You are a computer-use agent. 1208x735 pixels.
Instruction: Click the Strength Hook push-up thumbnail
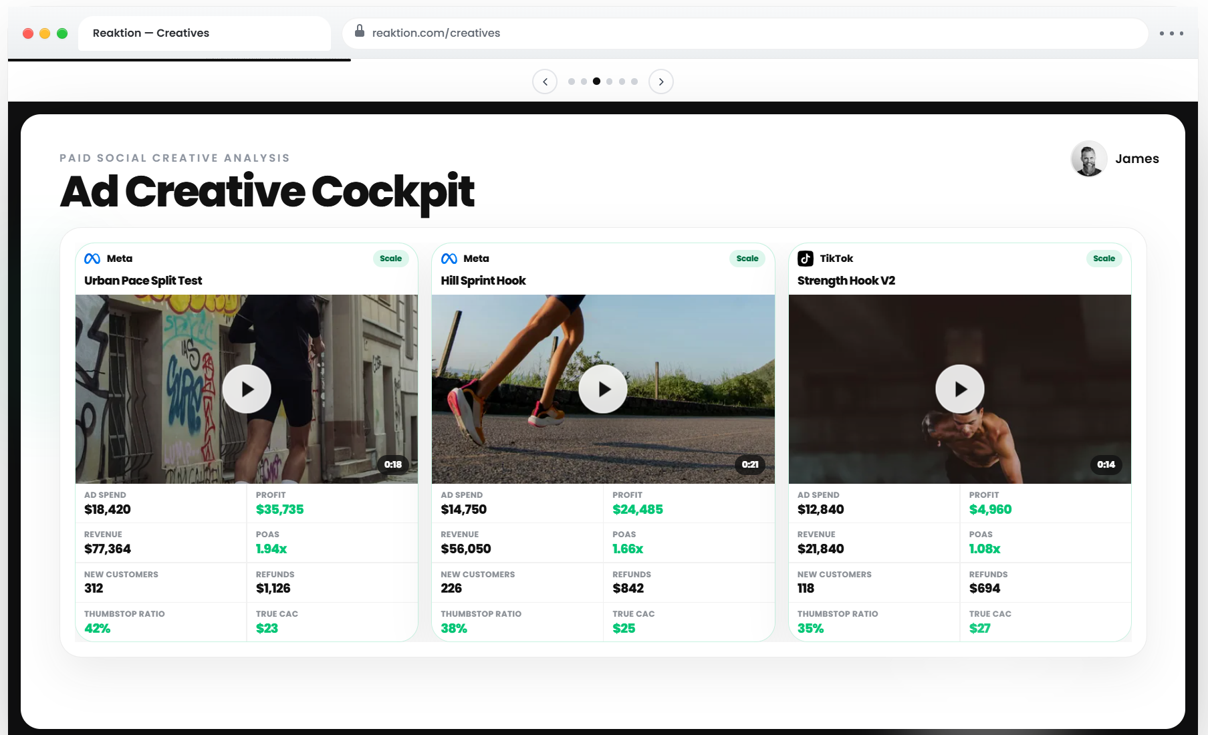coord(960,389)
